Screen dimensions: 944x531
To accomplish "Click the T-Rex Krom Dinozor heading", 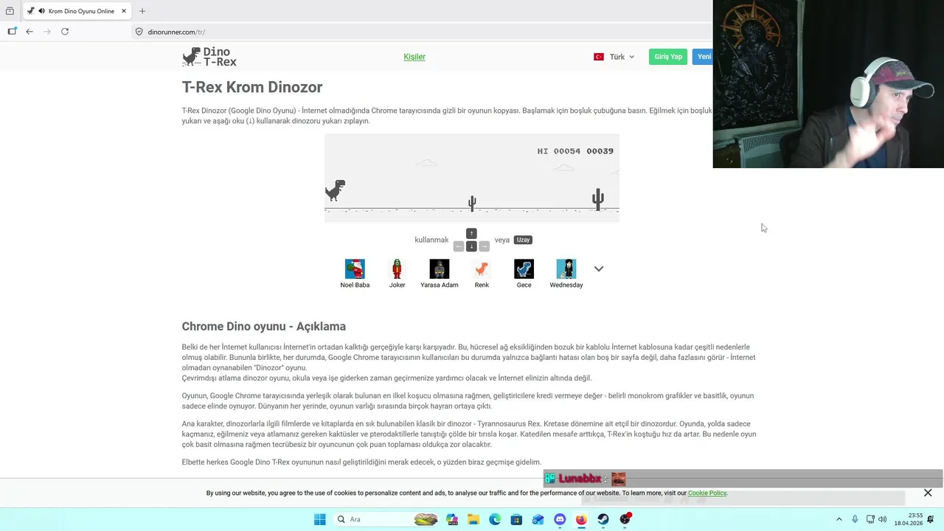I will point(252,87).
